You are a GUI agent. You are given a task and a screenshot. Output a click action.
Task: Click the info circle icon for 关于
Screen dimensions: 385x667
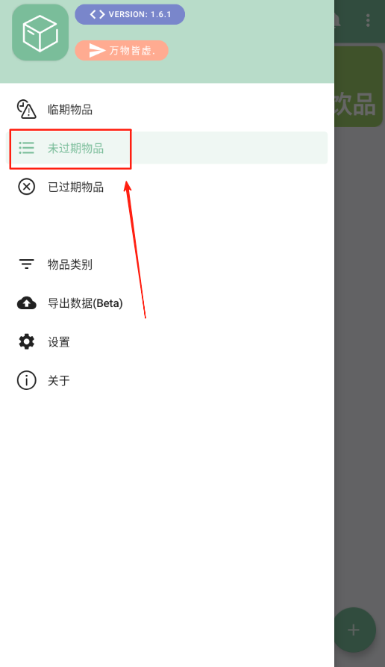coord(26,380)
